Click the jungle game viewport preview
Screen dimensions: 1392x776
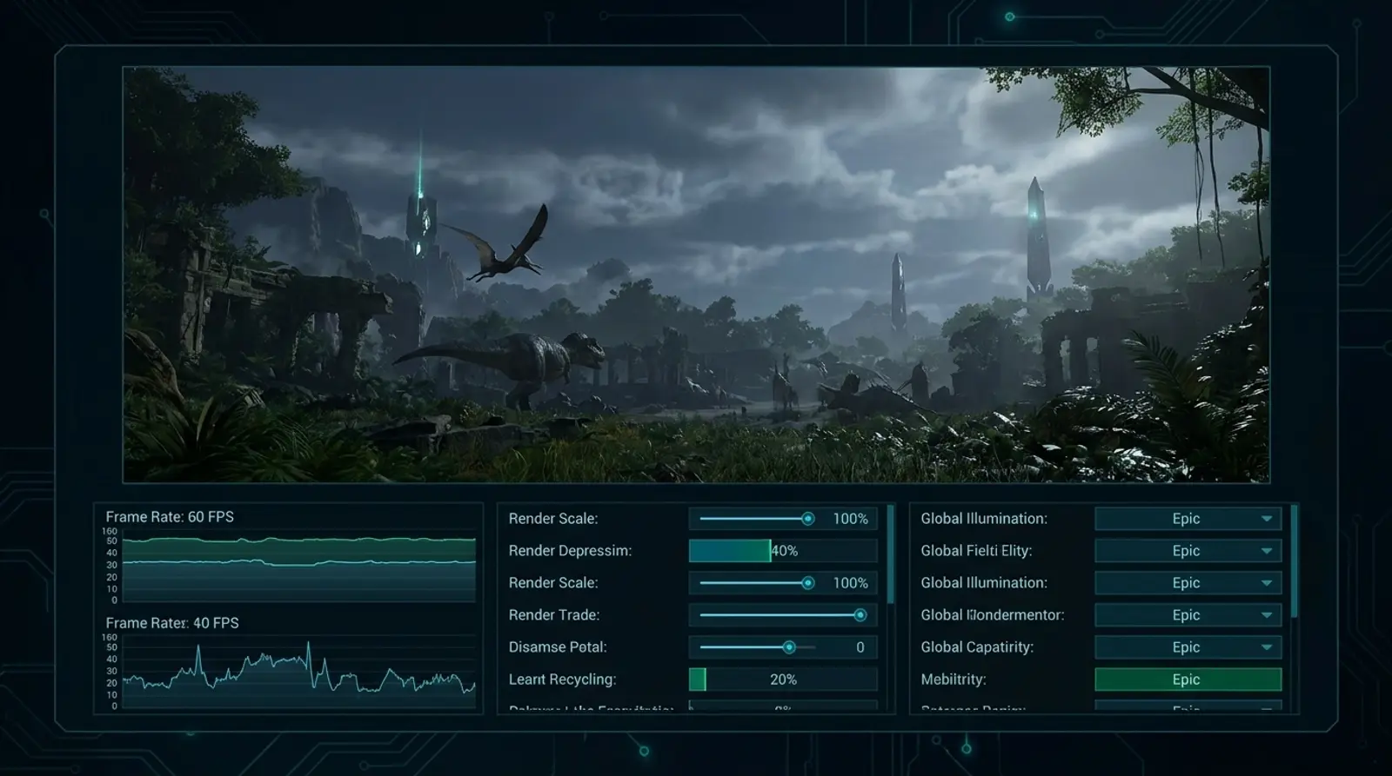click(x=696, y=275)
